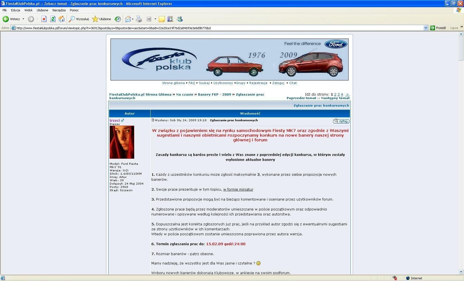Click the Poprzedni temat link

pos(301,98)
